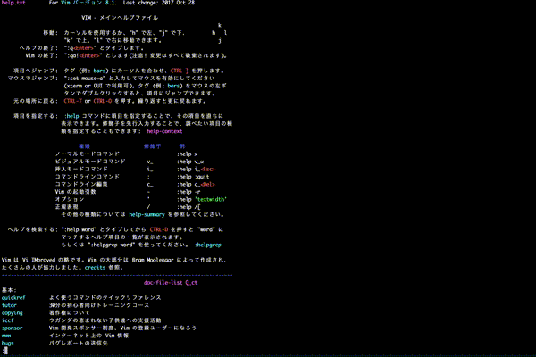Click the 'v_' modifier prefix

(150, 162)
